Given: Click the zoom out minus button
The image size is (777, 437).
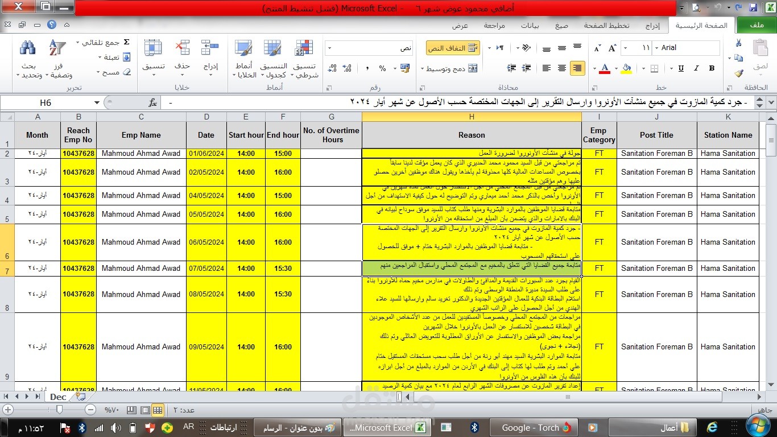Looking at the screenshot, I should click(90, 410).
